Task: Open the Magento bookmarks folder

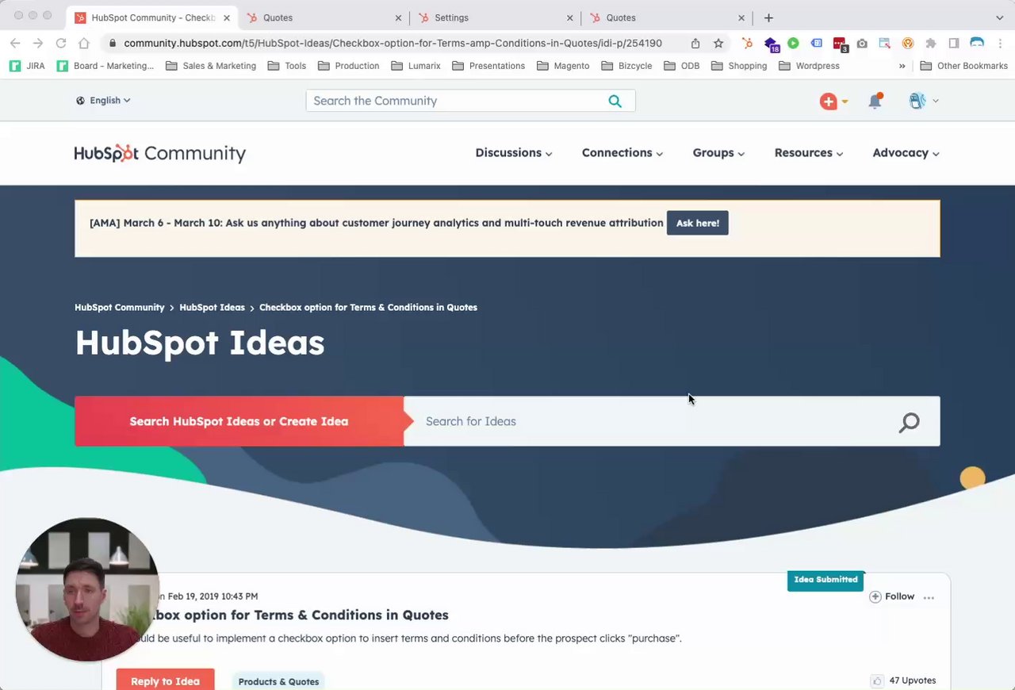Action: point(563,66)
